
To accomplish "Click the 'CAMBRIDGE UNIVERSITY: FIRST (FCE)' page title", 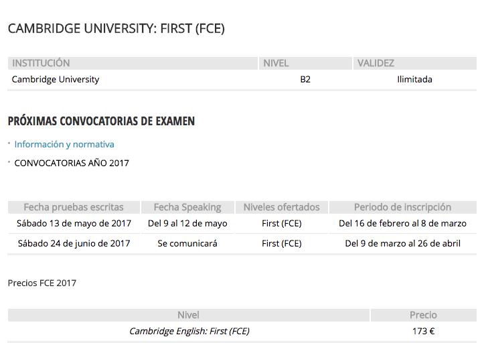I will pos(116,28).
